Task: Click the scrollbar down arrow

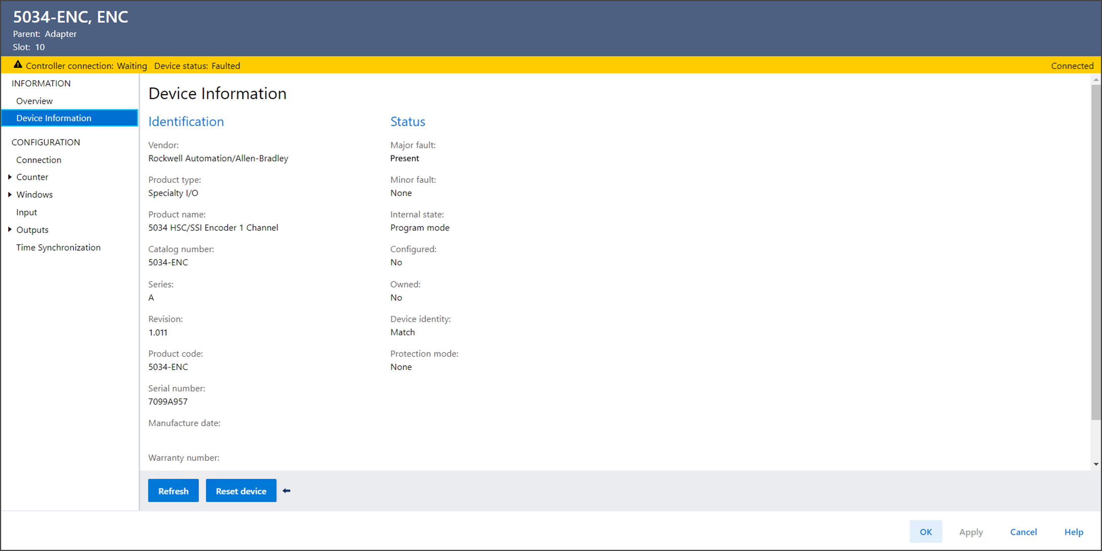Action: tap(1096, 464)
